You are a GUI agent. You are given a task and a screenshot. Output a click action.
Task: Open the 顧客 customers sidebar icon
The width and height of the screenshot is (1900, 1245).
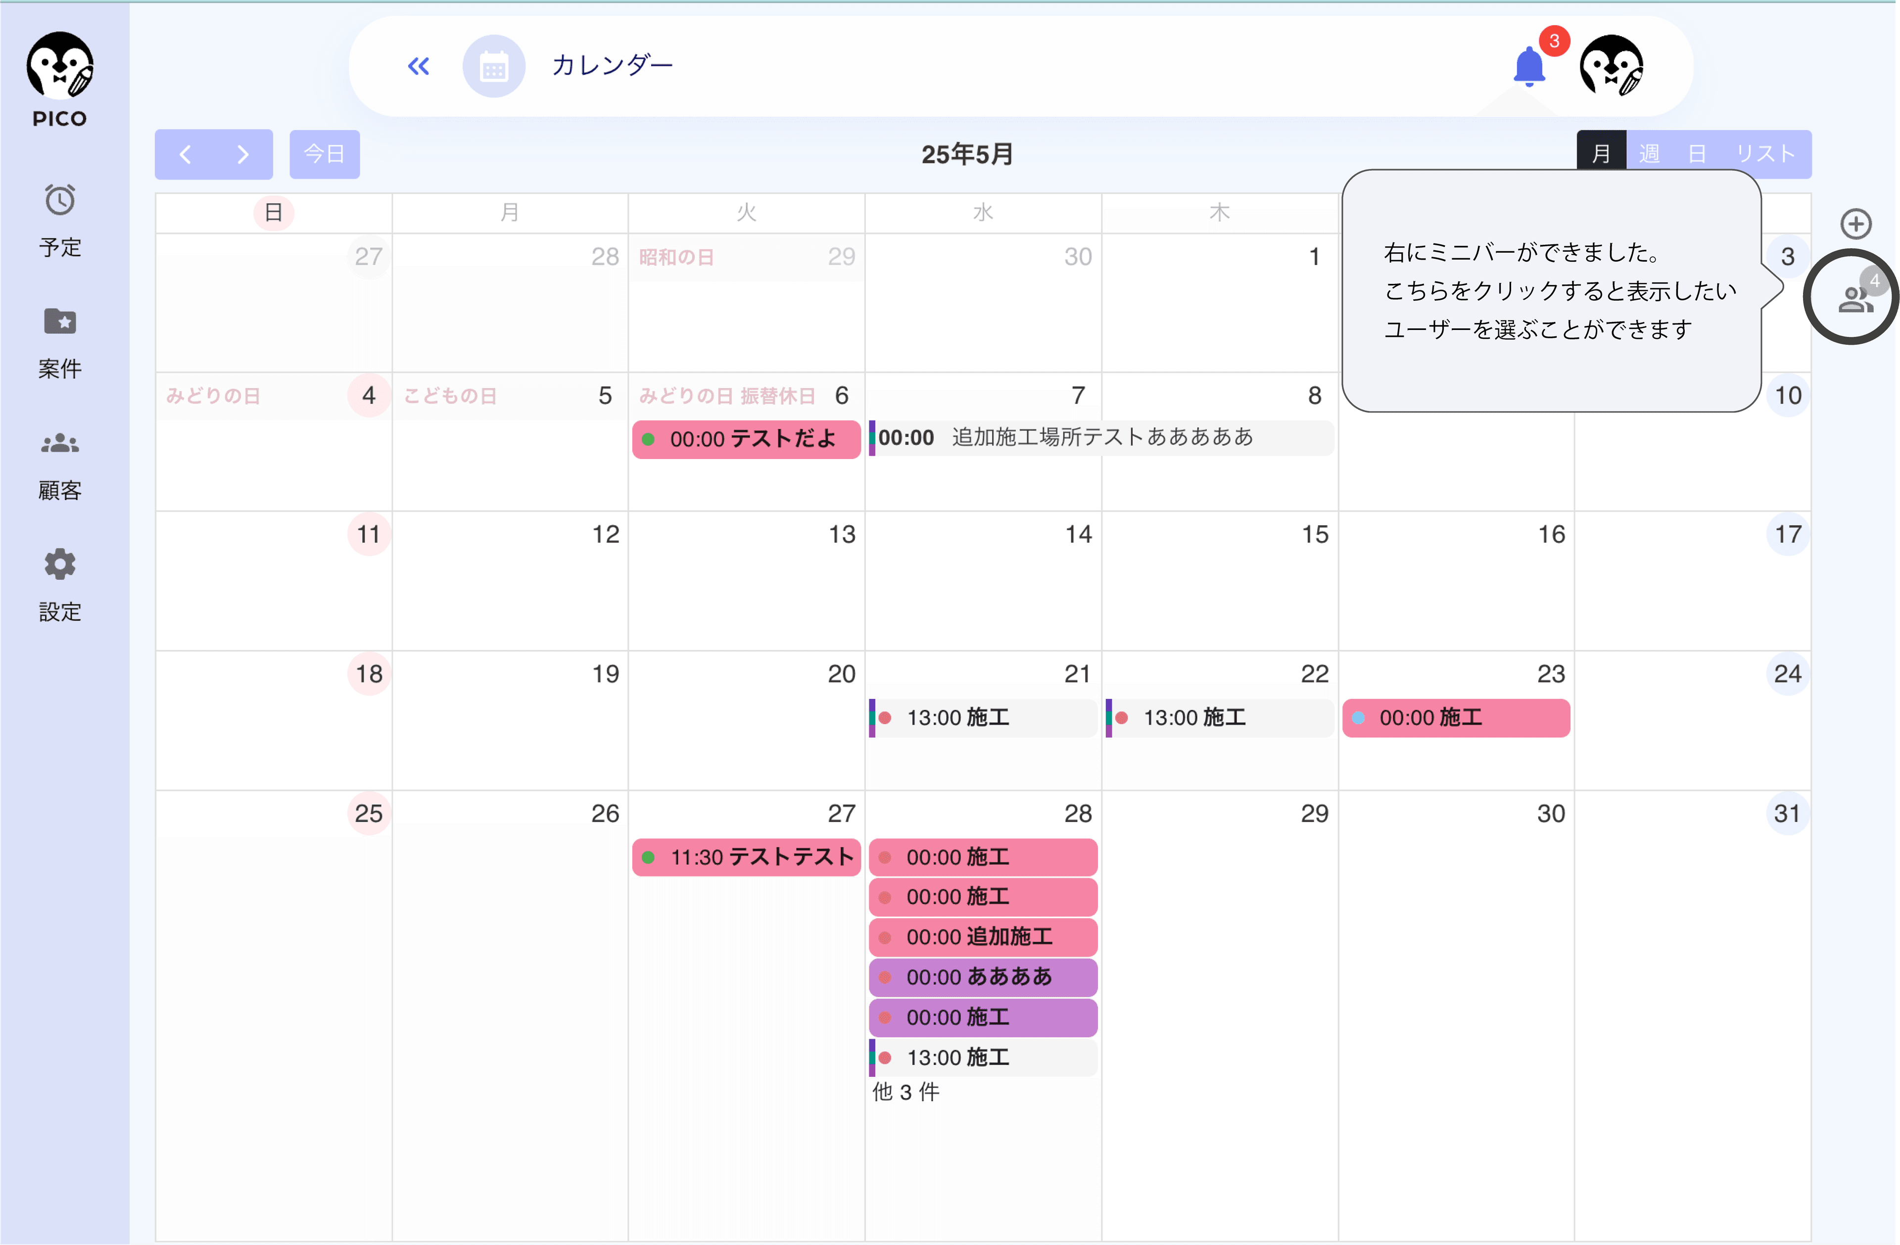click(60, 444)
